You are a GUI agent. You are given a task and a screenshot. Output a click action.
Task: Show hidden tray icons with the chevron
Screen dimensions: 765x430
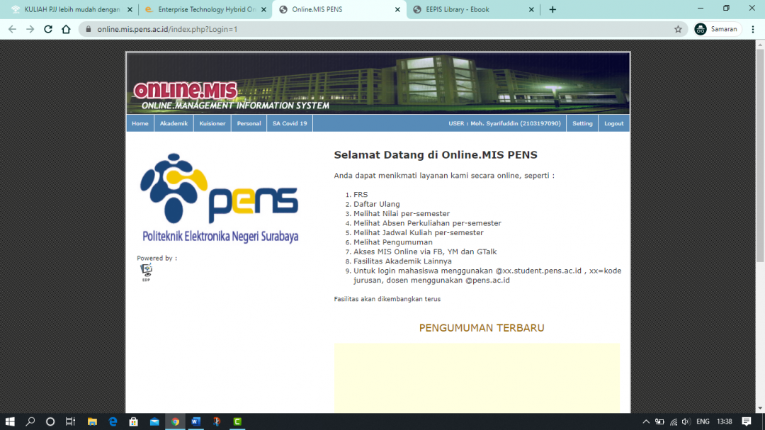point(646,421)
